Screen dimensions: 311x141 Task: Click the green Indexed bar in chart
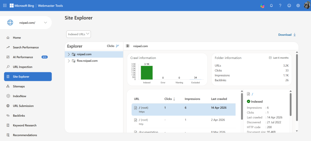click(x=147, y=73)
